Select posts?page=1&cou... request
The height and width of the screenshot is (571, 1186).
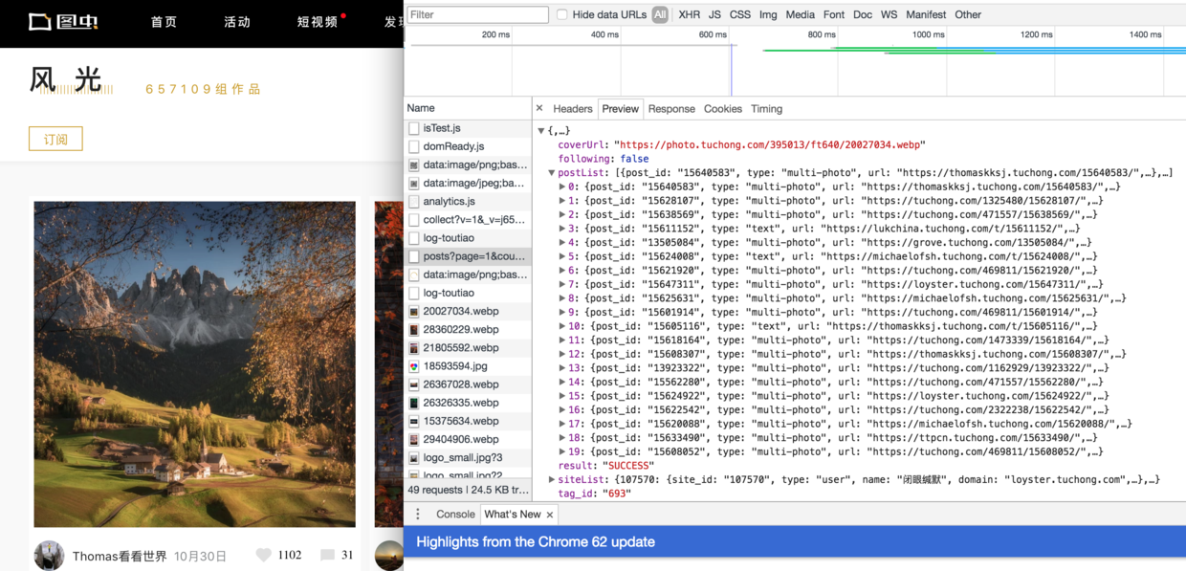[468, 256]
